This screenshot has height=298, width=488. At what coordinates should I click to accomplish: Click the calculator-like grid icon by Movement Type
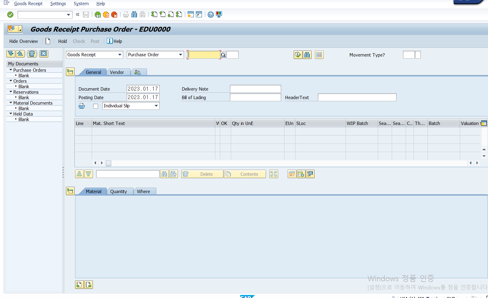319,55
